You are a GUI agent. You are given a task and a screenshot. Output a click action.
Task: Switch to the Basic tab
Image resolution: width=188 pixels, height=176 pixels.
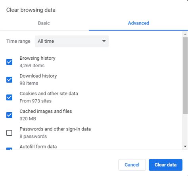[x=44, y=23]
